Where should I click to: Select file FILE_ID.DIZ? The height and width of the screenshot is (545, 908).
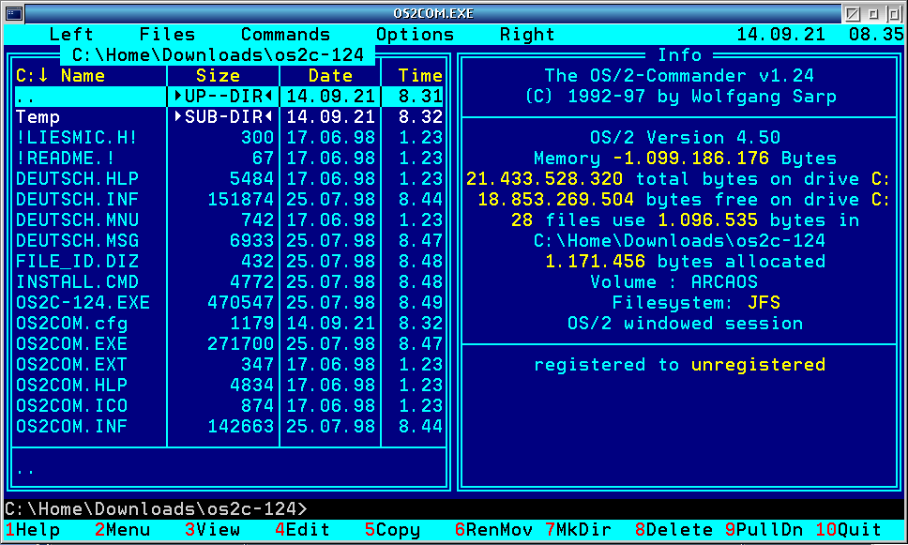pos(229,261)
